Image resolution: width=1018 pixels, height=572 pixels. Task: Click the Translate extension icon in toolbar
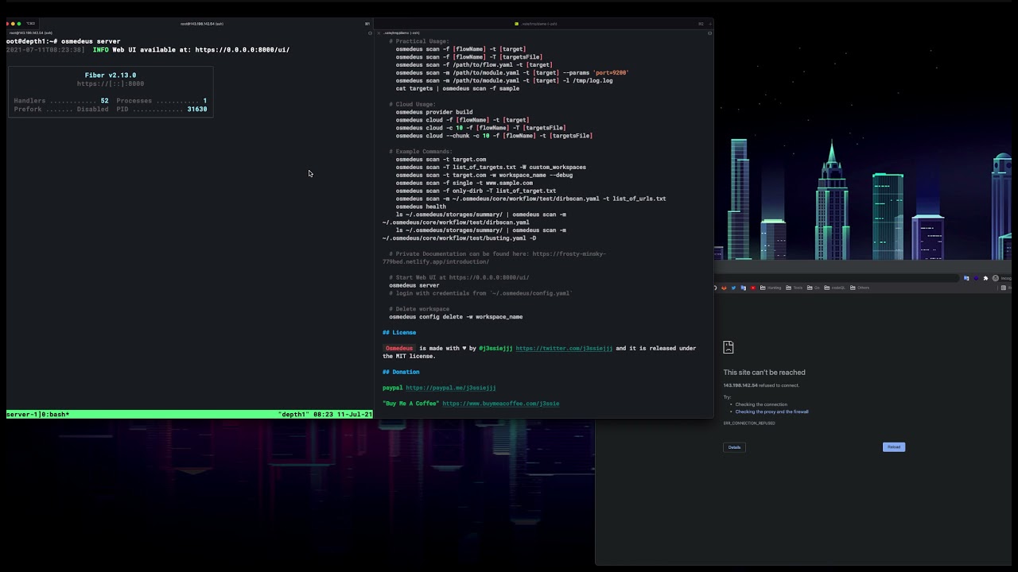tap(966, 278)
